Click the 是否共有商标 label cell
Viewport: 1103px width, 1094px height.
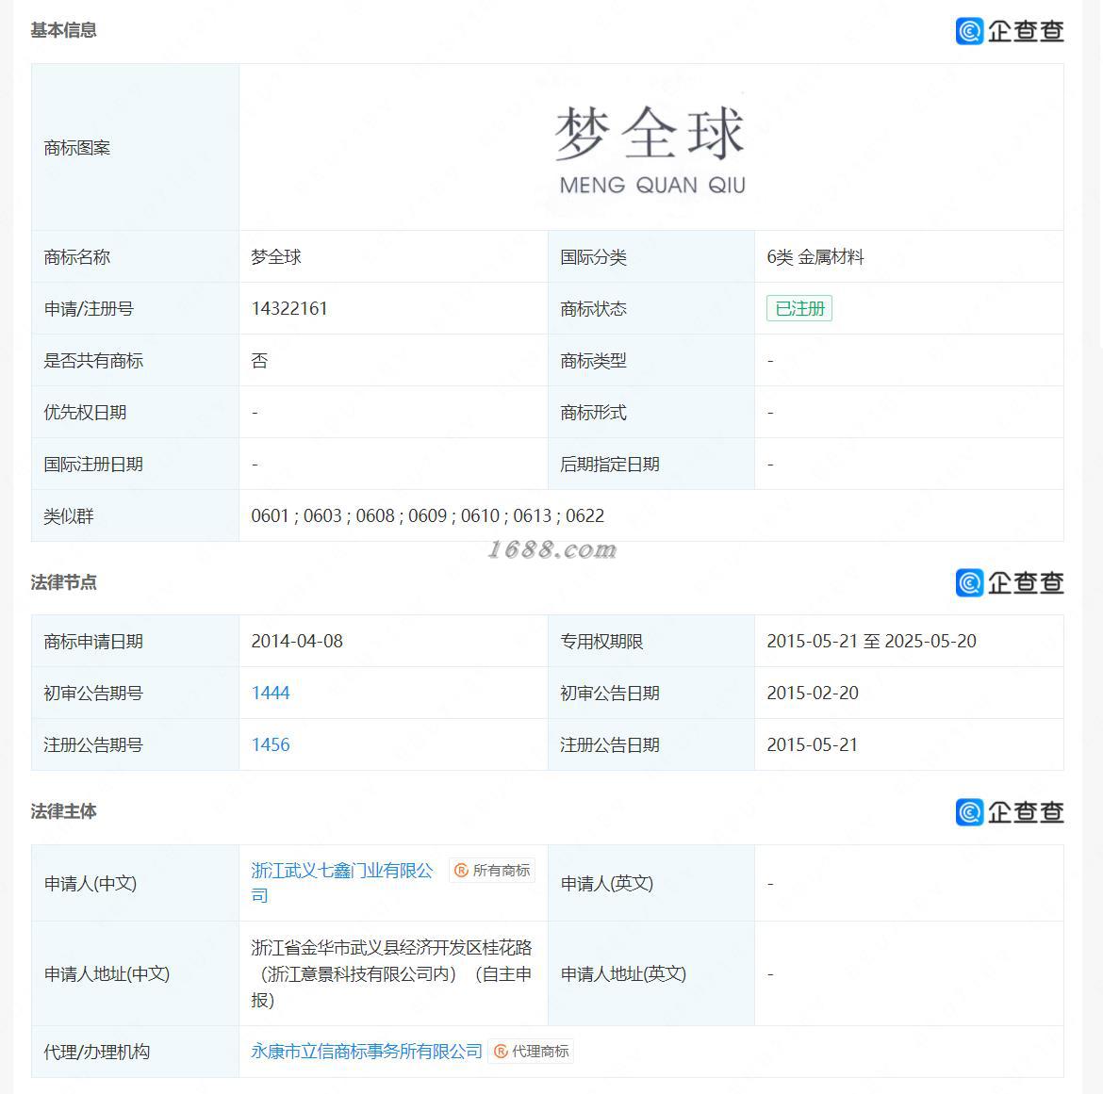[x=135, y=360]
